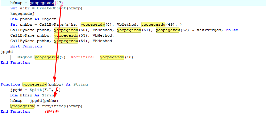
Task: Click String in the Function declaration line
Action: tap(81, 84)
